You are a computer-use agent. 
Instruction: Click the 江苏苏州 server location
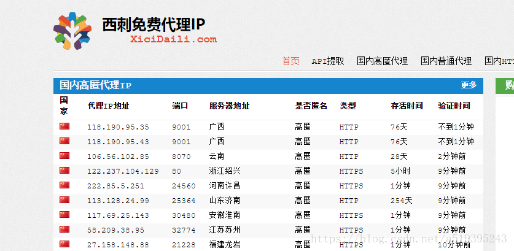[x=225, y=230]
